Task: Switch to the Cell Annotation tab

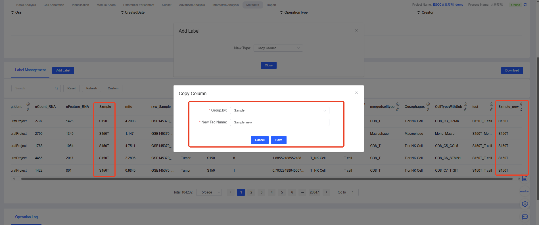Action: click(54, 5)
